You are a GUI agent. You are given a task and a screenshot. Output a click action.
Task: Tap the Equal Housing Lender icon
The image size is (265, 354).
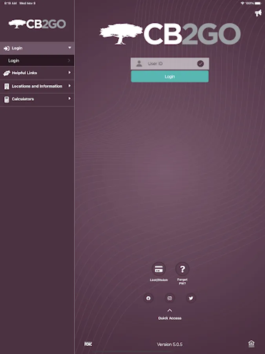pos(251,344)
